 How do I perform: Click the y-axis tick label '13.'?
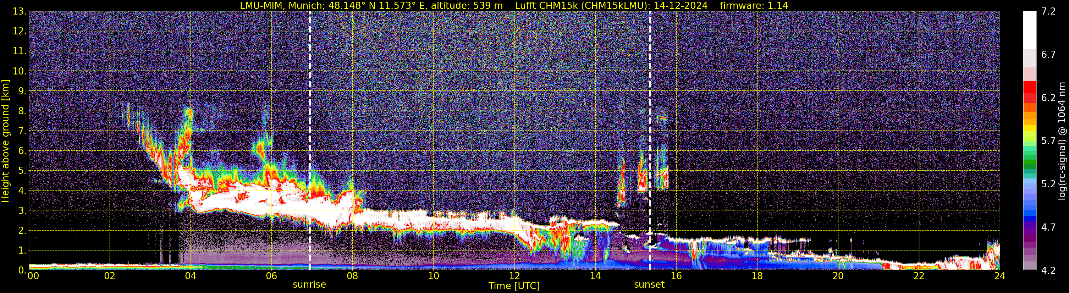click(x=20, y=12)
